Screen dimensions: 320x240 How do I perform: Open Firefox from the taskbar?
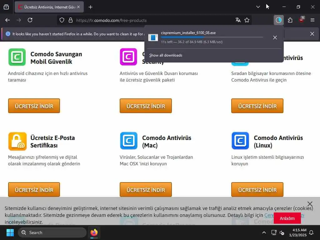(x=94, y=232)
